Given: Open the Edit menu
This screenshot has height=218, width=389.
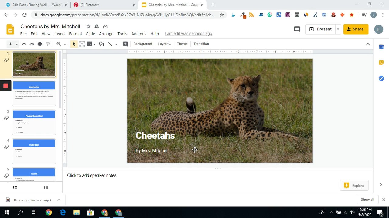Looking at the screenshot, I should tap(34, 34).
